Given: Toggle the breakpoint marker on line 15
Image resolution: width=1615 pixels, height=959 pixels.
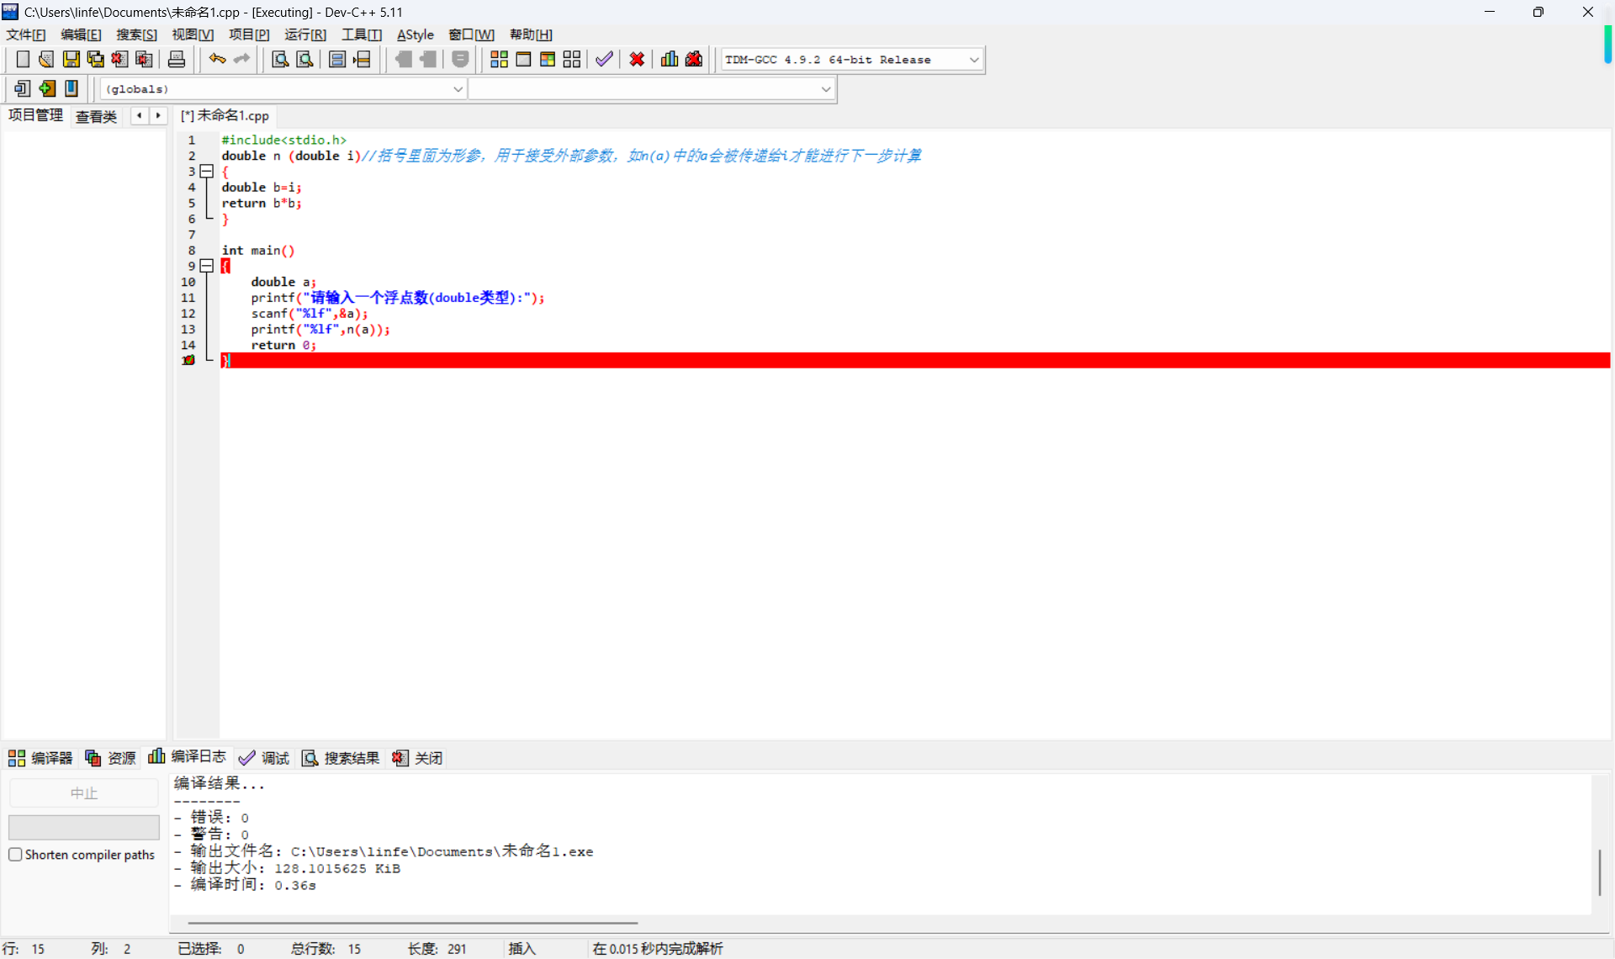Looking at the screenshot, I should tap(188, 360).
